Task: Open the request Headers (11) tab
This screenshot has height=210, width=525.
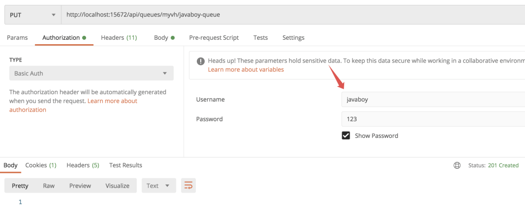Action: tap(119, 38)
